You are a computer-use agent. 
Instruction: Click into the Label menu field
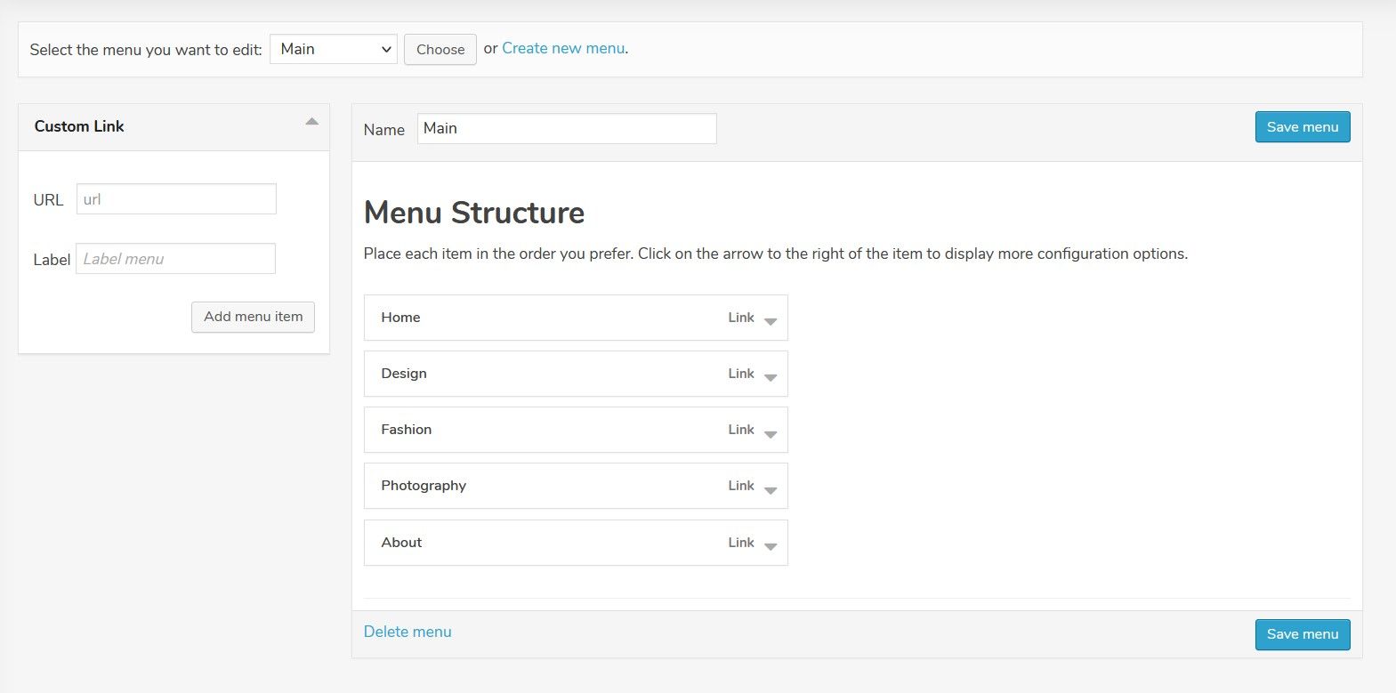[x=176, y=259]
